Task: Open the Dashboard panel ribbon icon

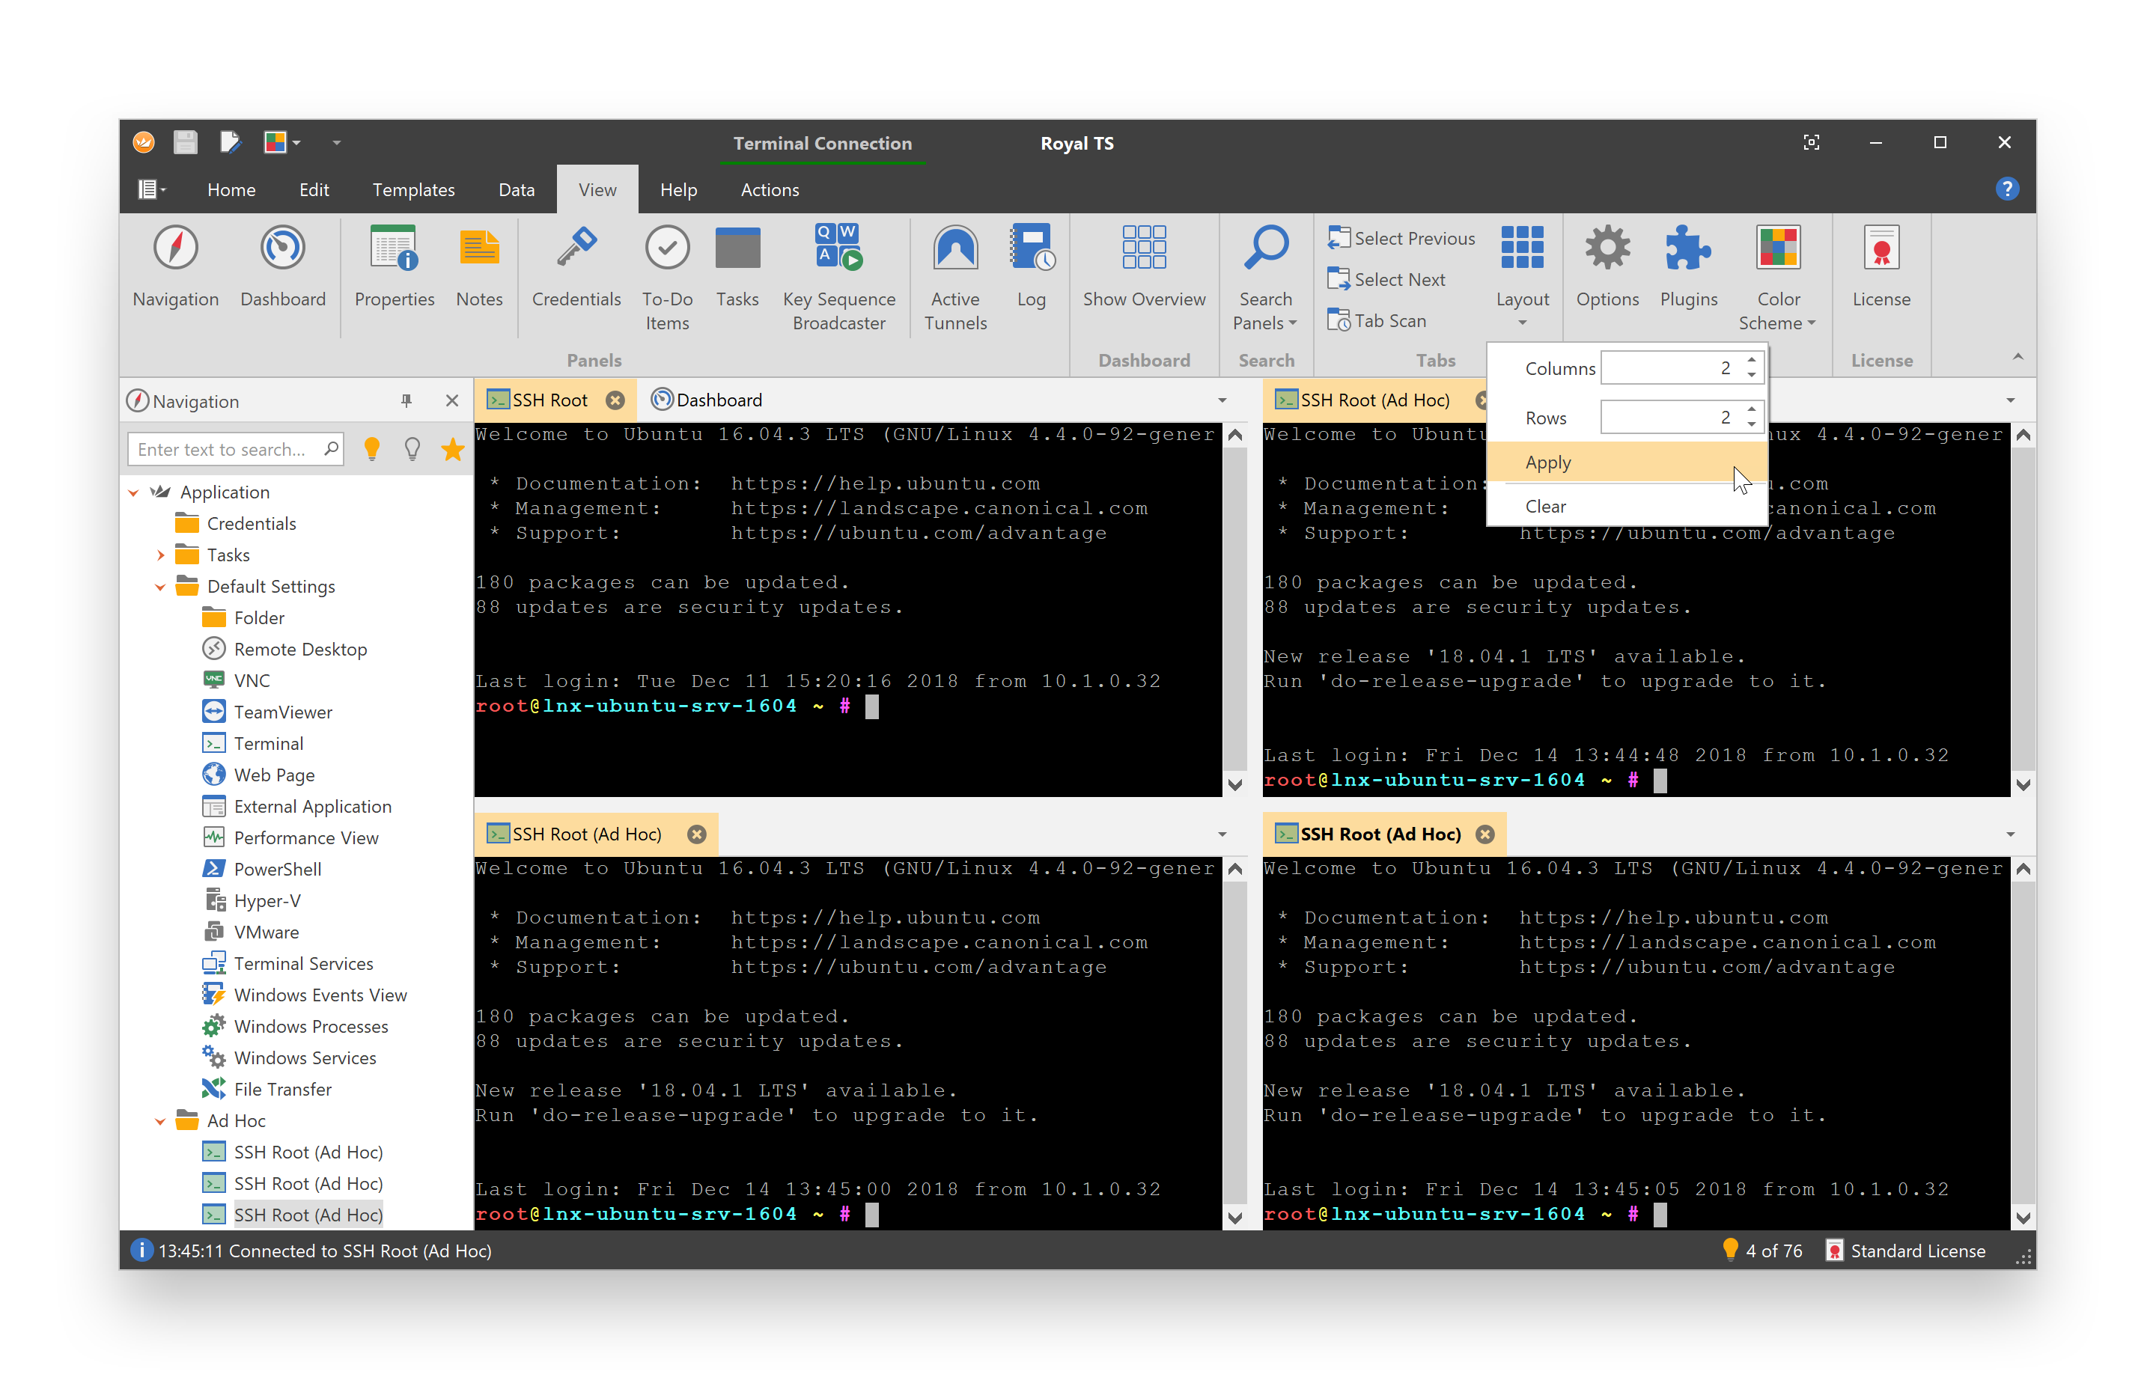Action: coord(282,267)
